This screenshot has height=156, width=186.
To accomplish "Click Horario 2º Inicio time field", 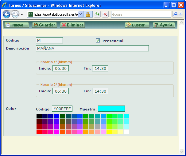I will (60, 91).
